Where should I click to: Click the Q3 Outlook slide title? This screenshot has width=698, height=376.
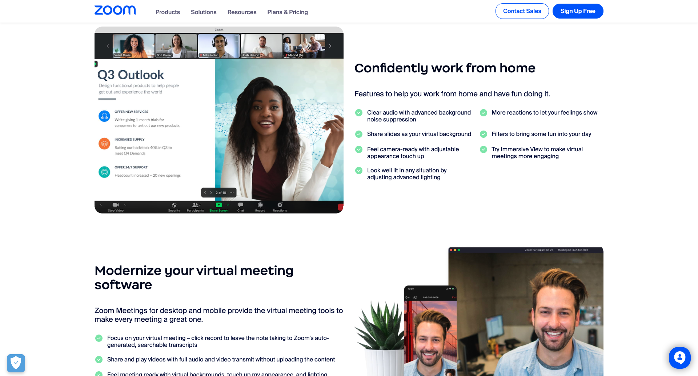tap(131, 75)
